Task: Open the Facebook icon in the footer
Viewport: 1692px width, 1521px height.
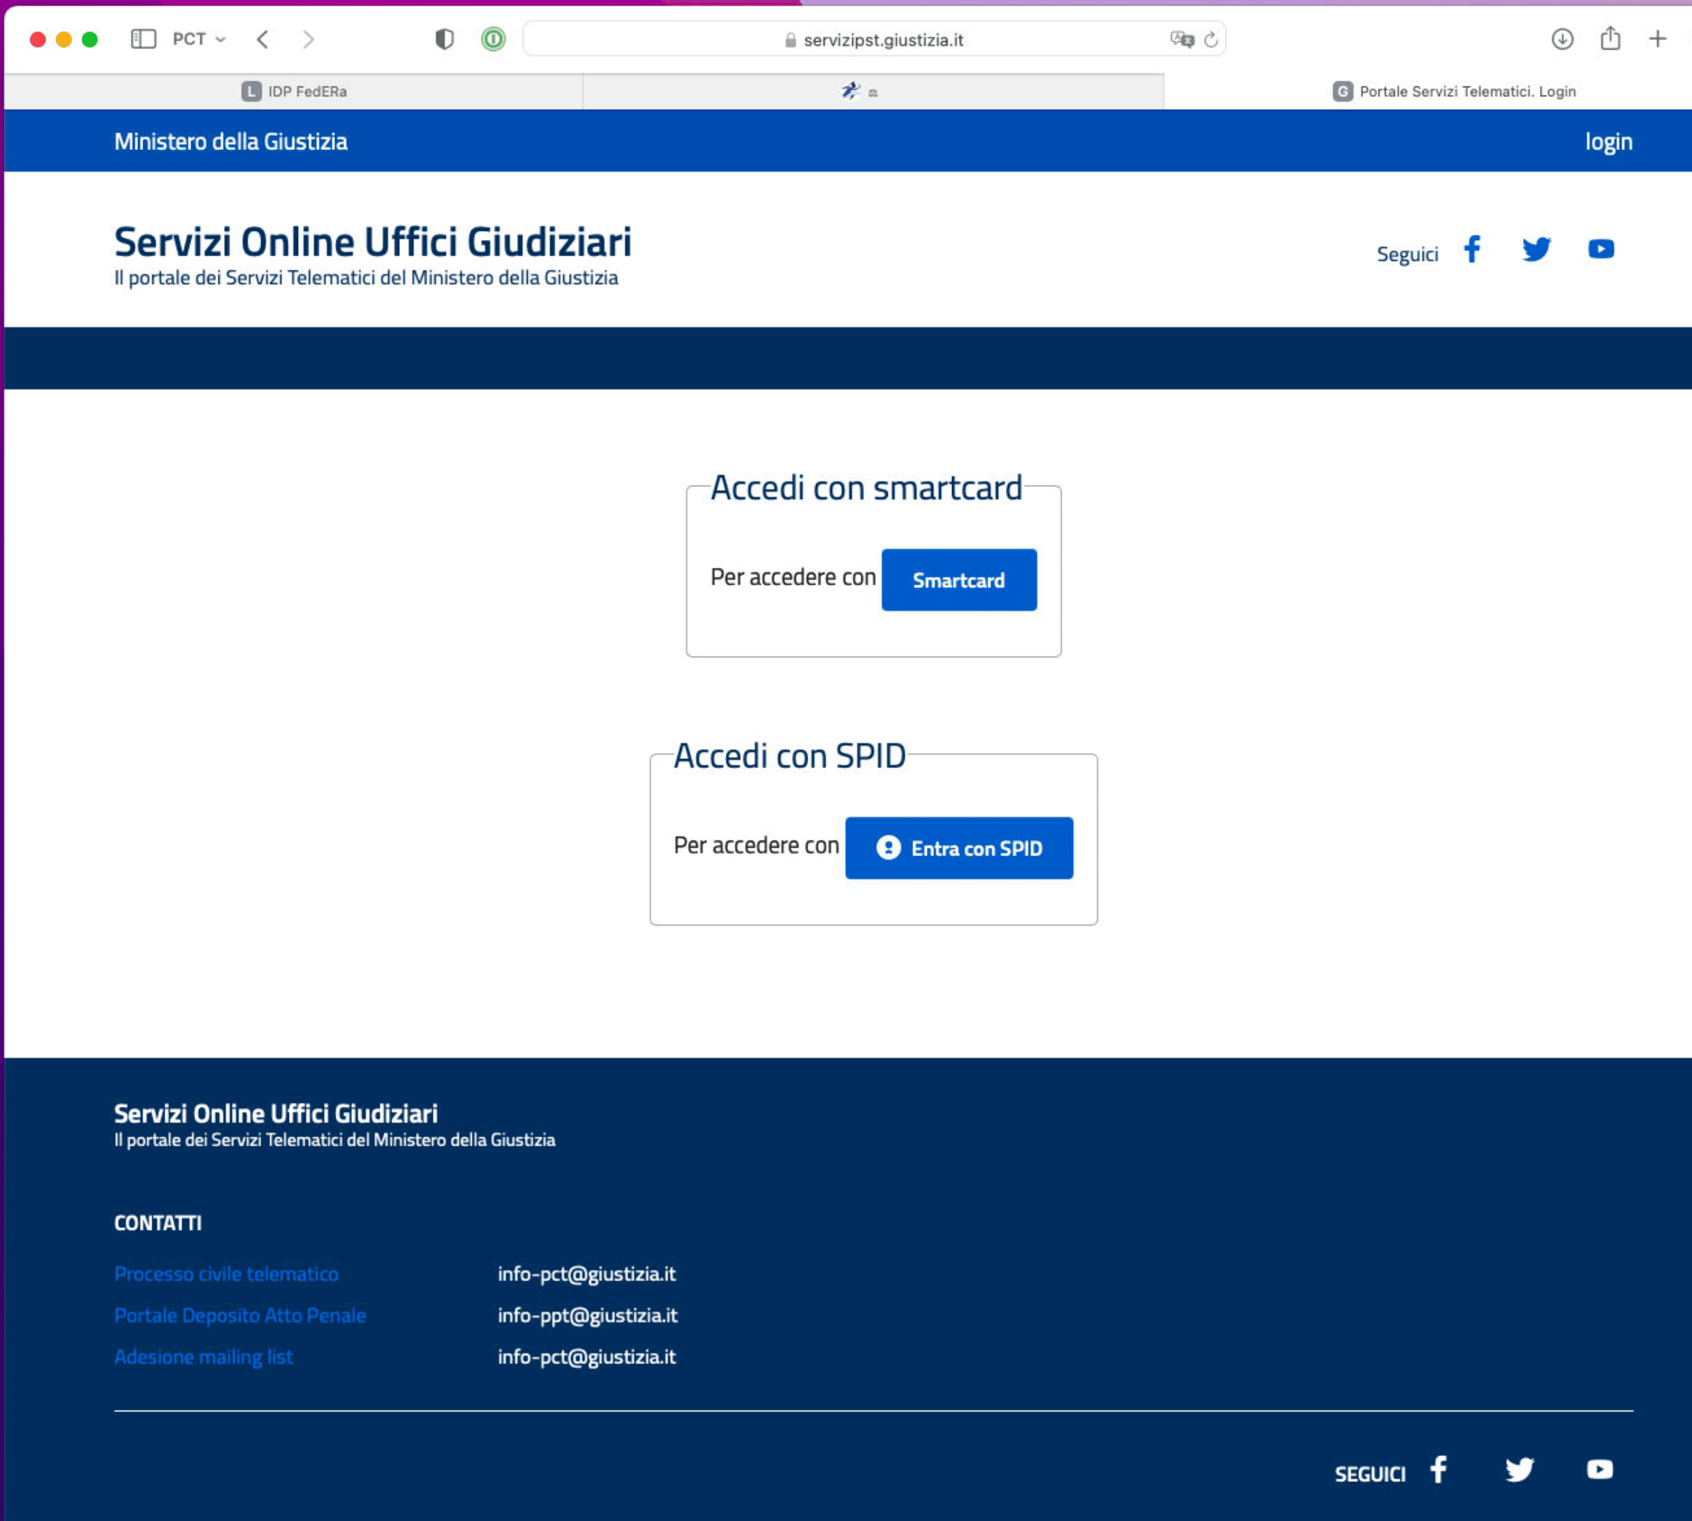Action: 1438,1469
